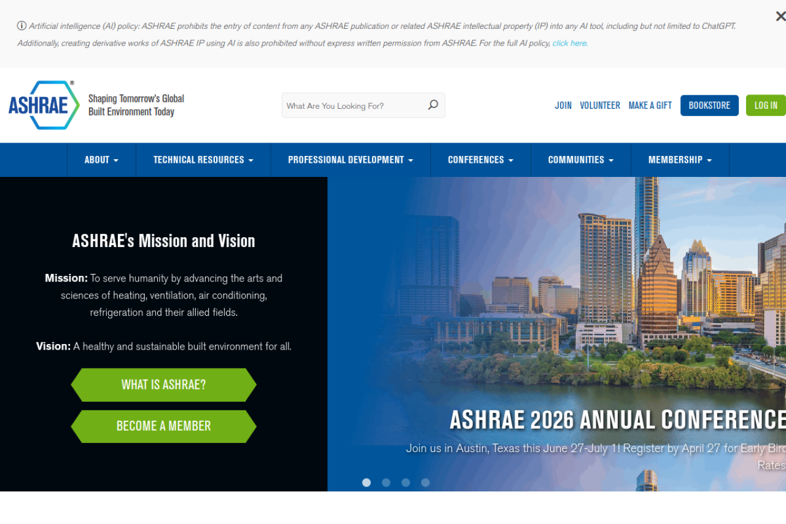
Task: Click the info icon in the AI policy banner
Action: pos(21,26)
